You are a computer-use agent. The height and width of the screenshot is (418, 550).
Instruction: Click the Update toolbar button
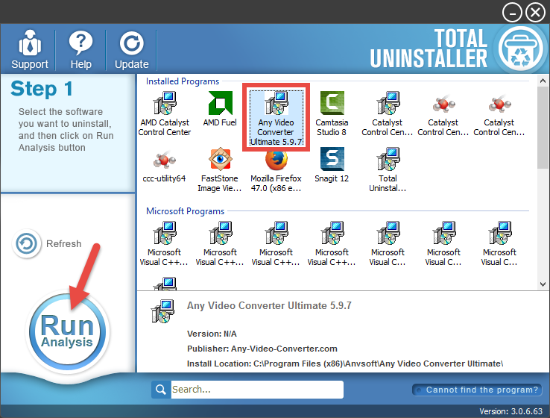pos(131,49)
